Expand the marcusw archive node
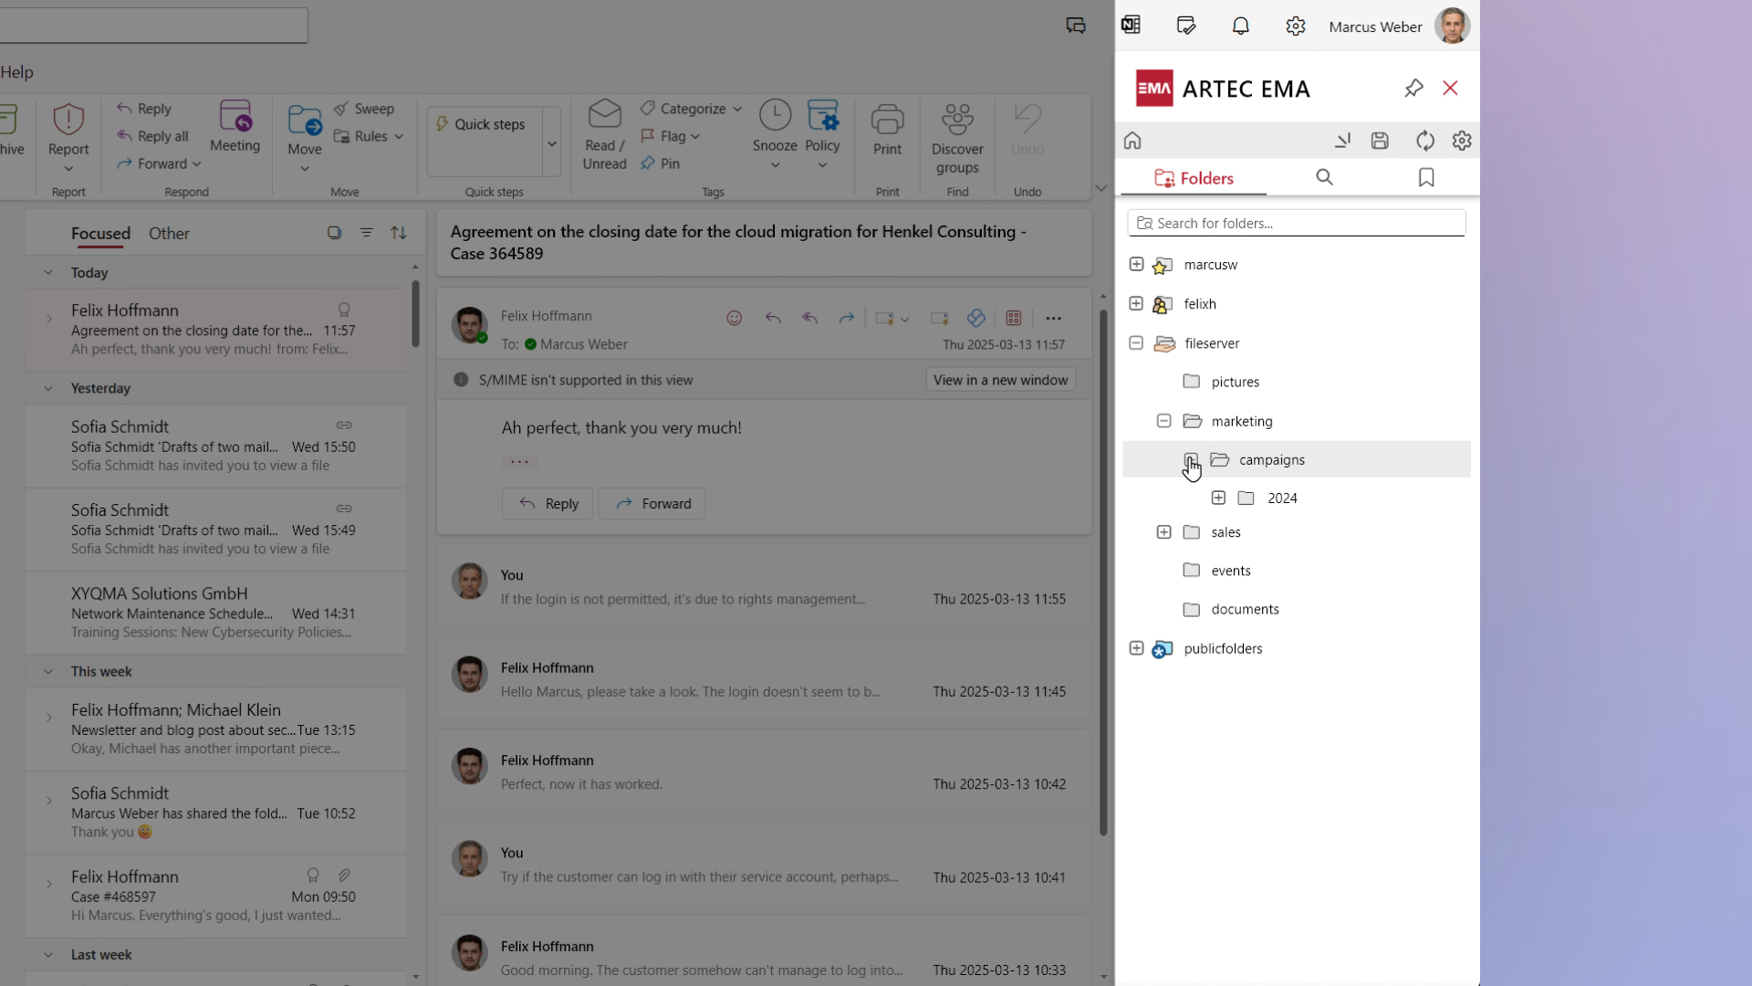This screenshot has width=1752, height=986. click(x=1136, y=264)
